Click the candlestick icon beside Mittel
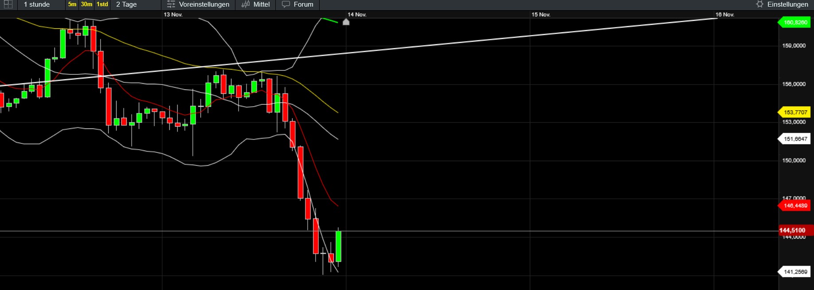Image resolution: width=814 pixels, height=290 pixels. pyautogui.click(x=245, y=4)
